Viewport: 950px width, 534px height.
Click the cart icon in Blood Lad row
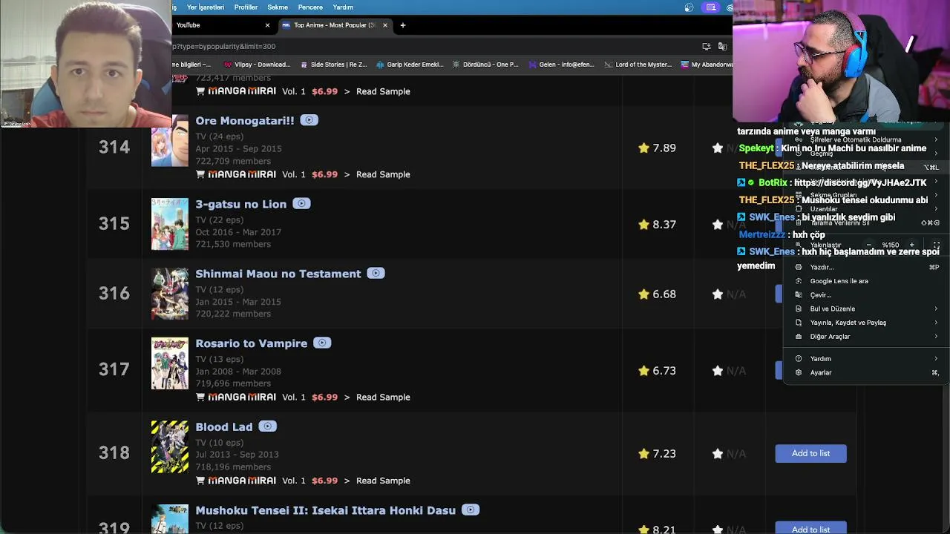(200, 481)
